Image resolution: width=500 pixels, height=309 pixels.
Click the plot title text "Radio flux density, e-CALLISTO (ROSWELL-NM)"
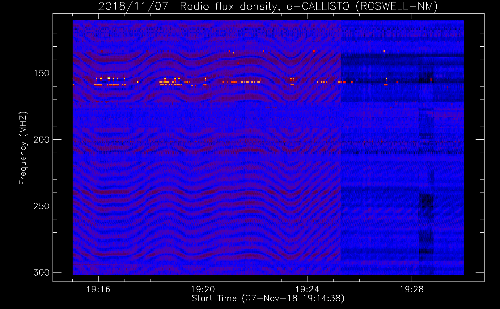309,6
